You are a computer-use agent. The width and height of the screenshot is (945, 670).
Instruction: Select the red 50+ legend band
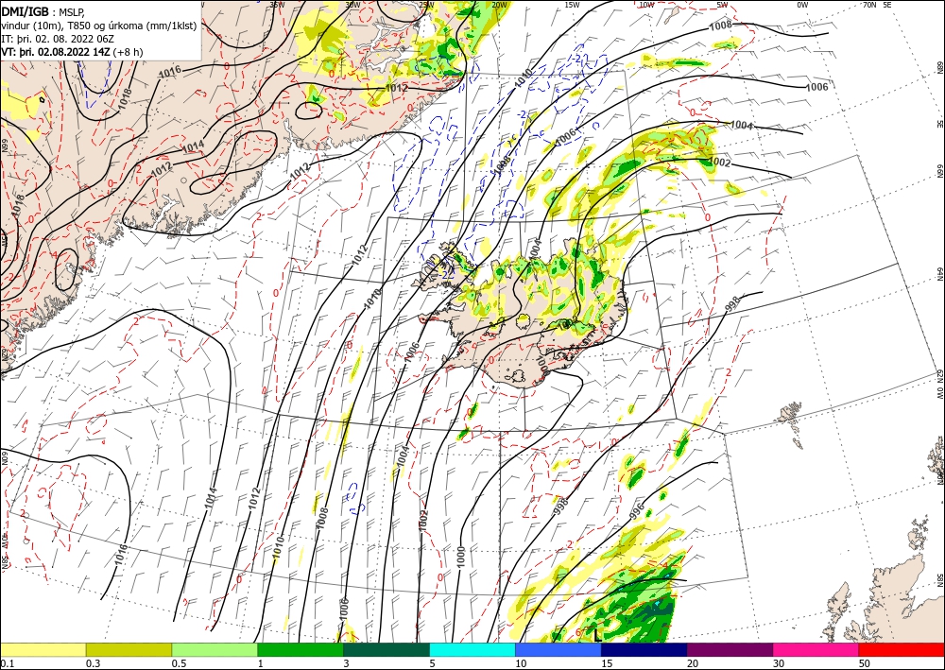902,649
